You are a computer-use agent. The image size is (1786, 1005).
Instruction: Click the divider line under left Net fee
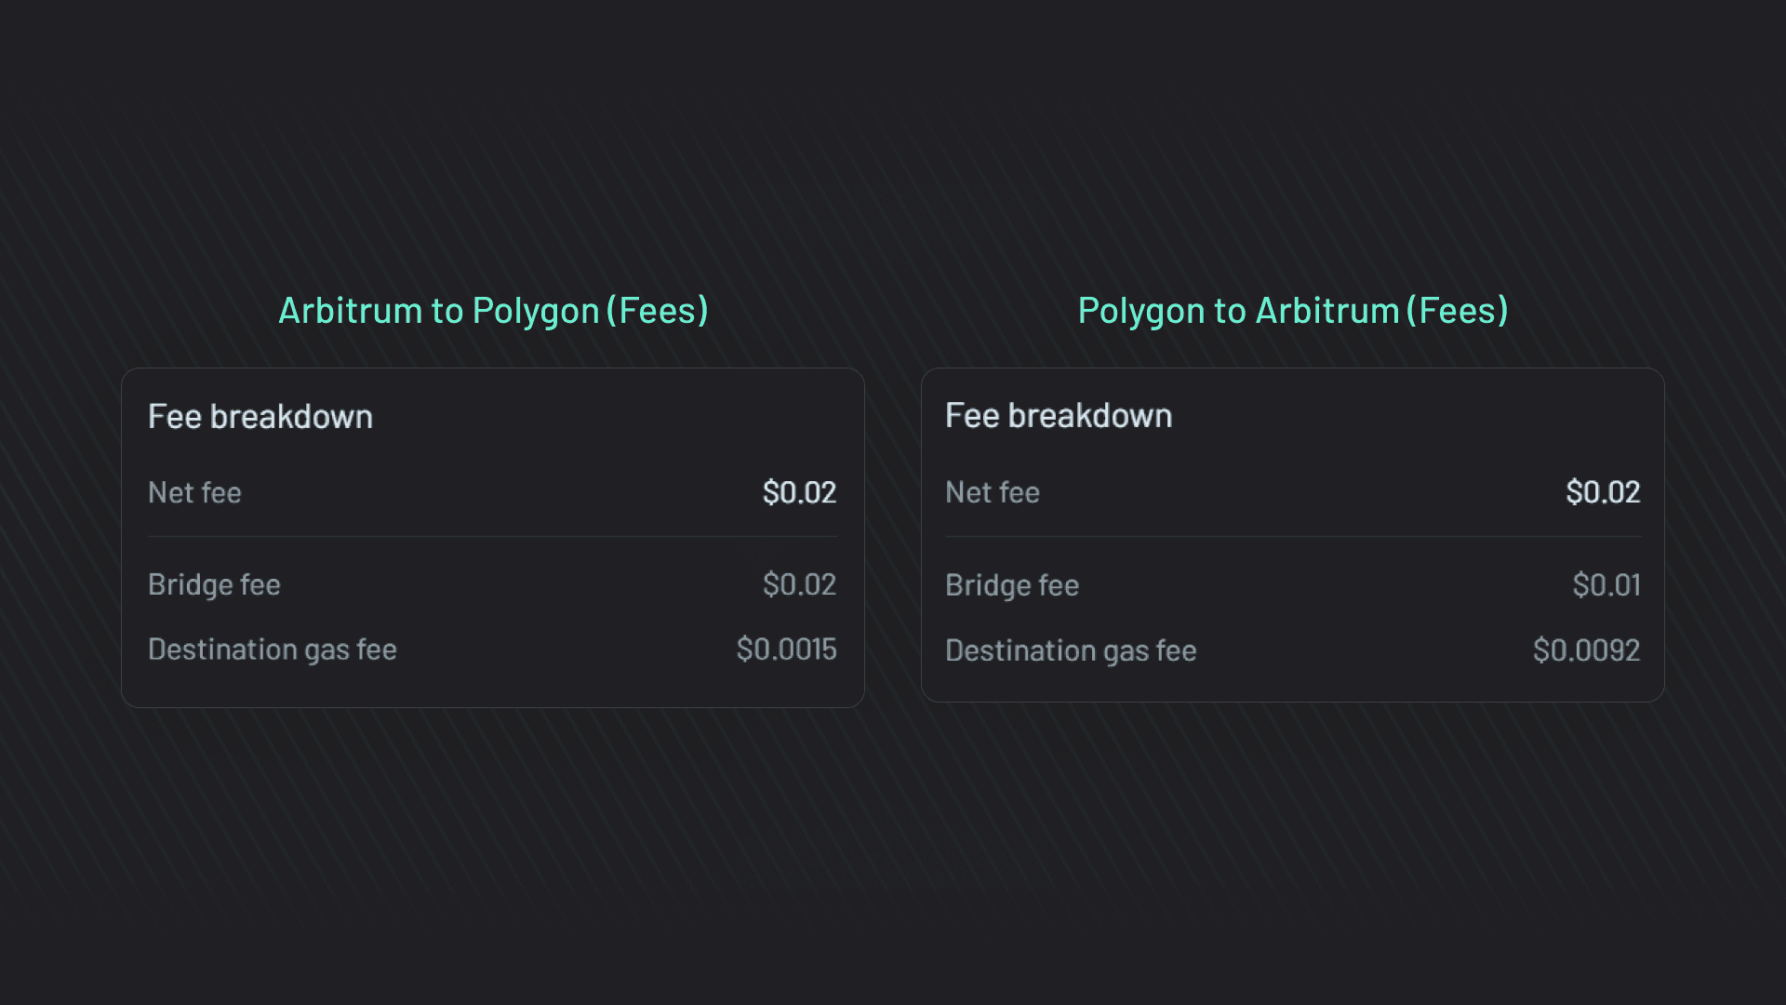(x=492, y=536)
